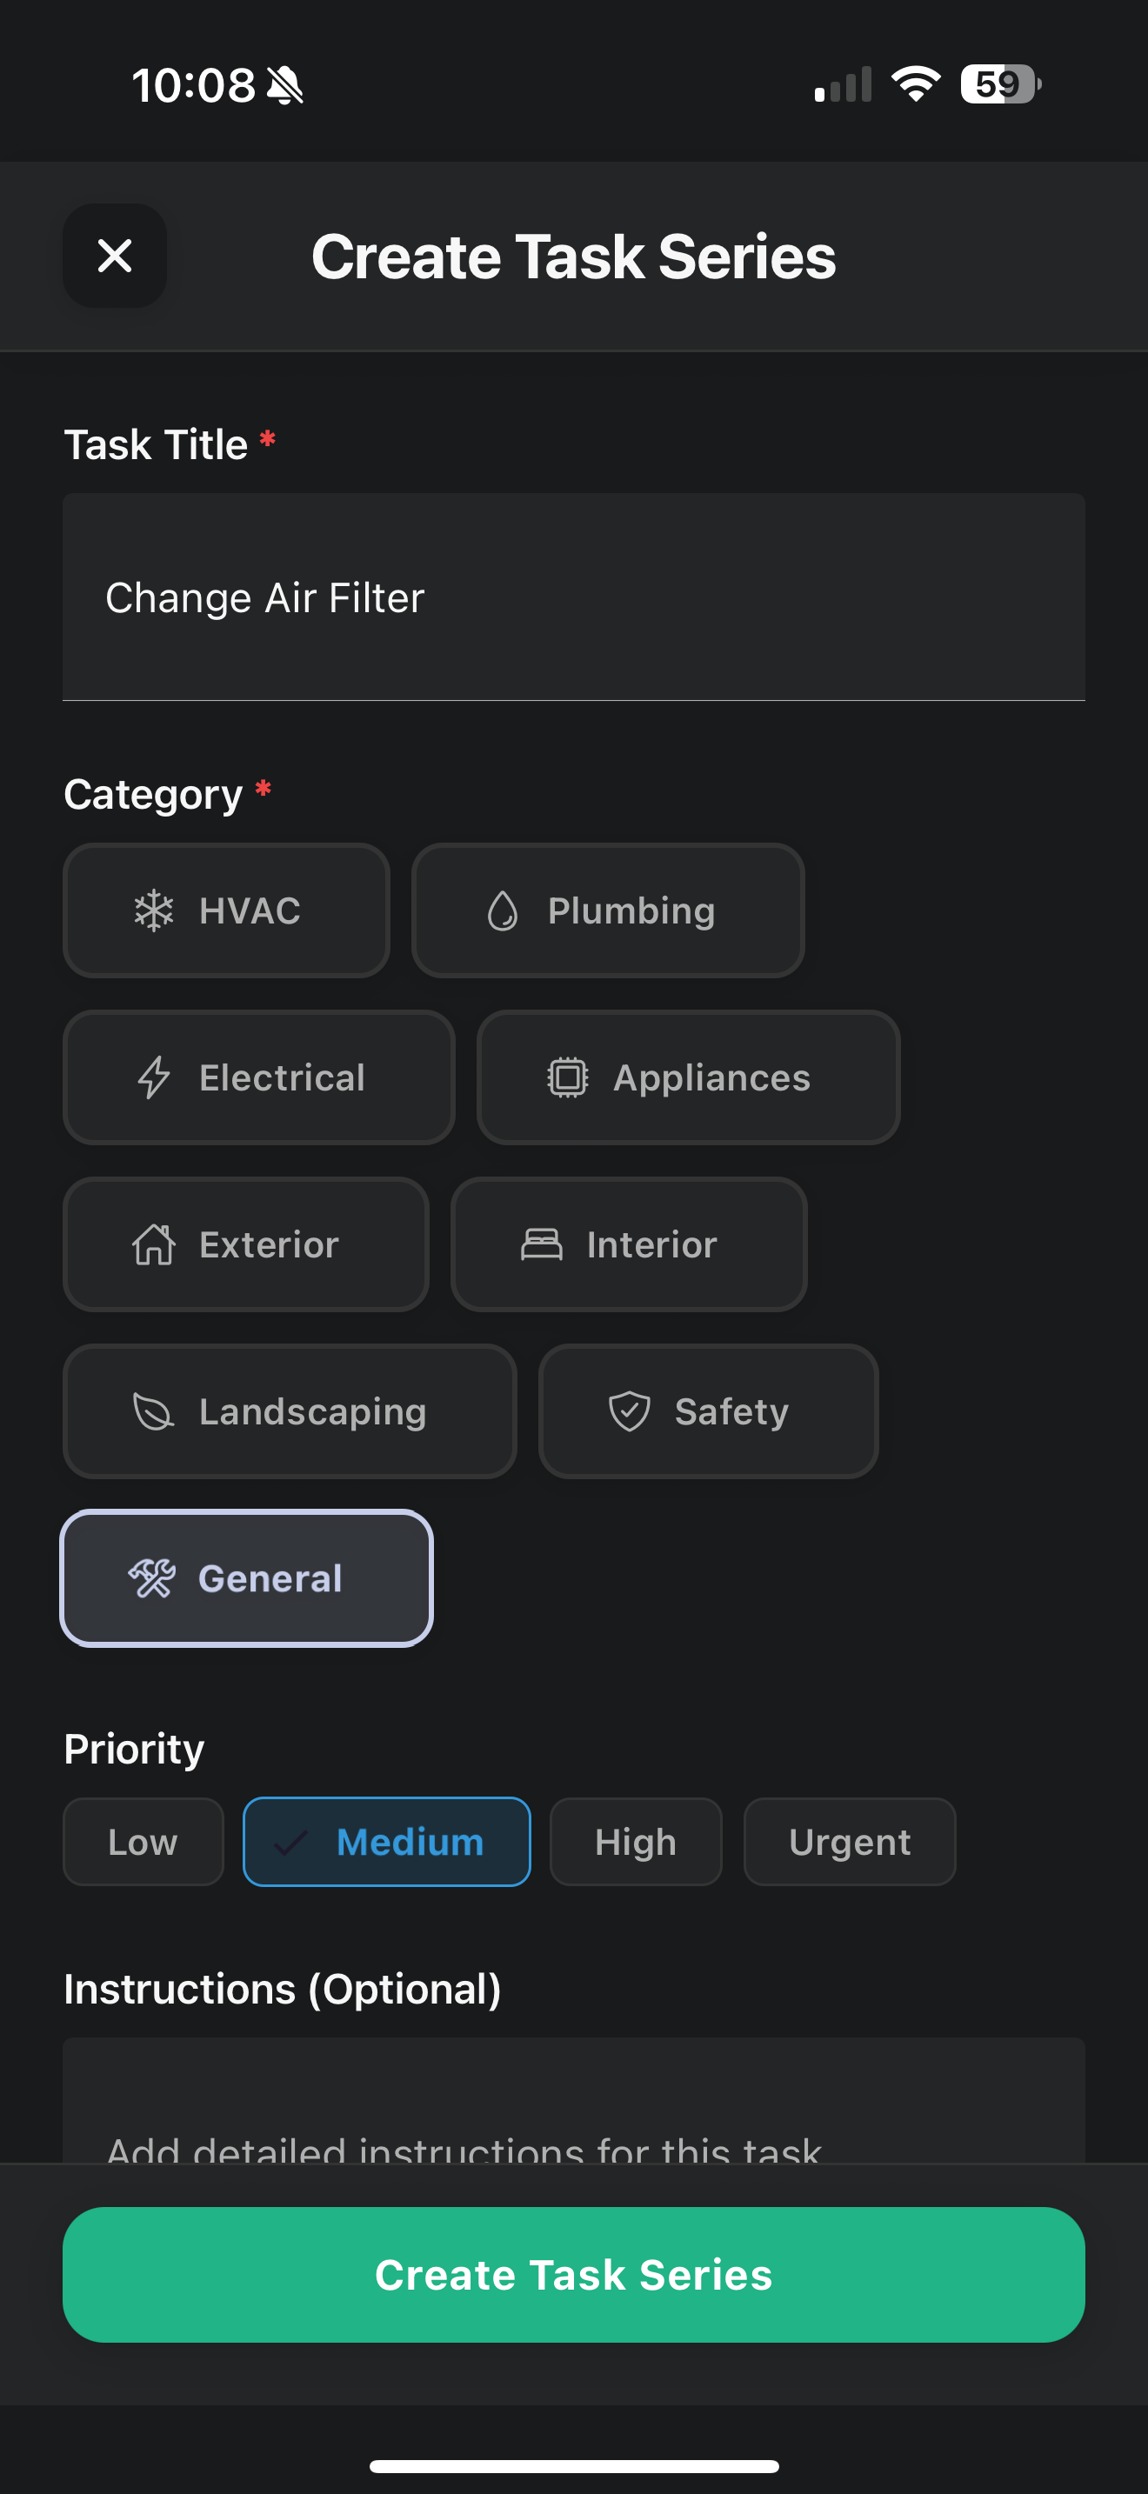Image resolution: width=1148 pixels, height=2494 pixels.
Task: Tap the Wi-Fi status icon
Action: click(x=916, y=84)
